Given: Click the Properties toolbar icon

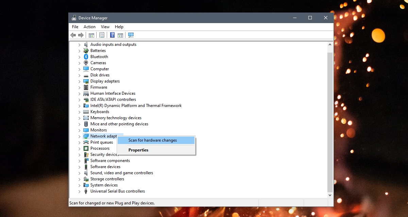Looking at the screenshot, I should point(102,35).
